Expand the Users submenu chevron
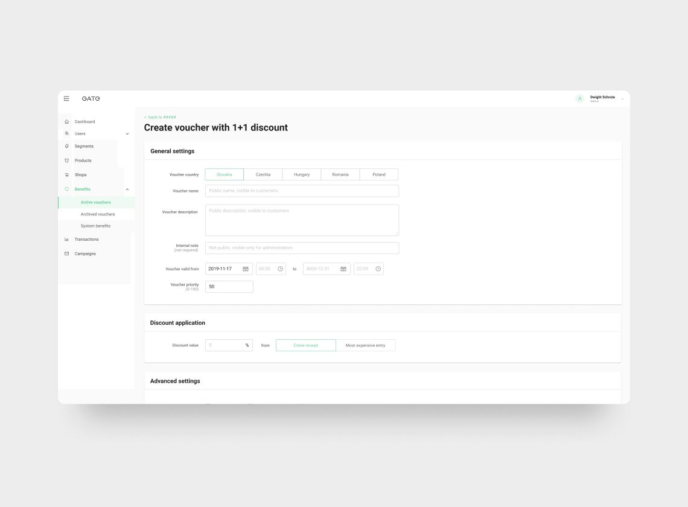The height and width of the screenshot is (507, 688). click(x=127, y=134)
